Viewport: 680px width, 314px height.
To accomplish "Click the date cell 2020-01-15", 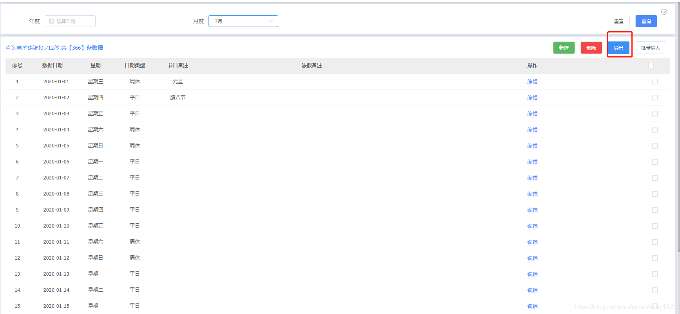I will (x=56, y=306).
